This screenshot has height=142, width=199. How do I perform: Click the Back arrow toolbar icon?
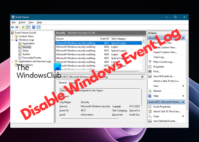tap(13, 27)
